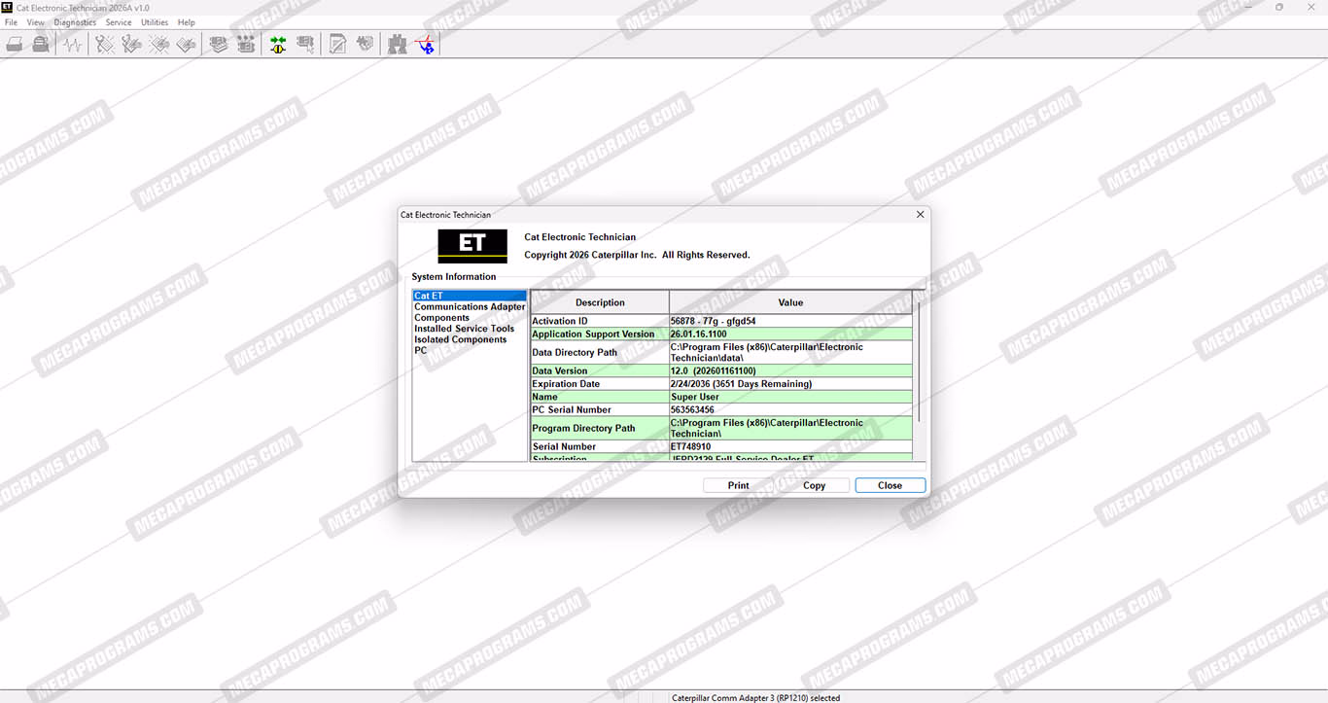Viewport: 1328px width, 703px height.
Task: Click the table's vertical scrollbar
Action: [919, 360]
